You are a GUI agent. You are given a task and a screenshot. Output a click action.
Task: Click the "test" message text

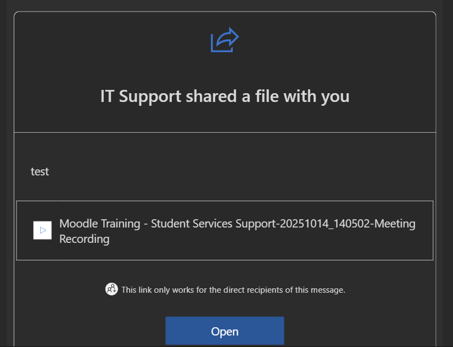pos(40,172)
